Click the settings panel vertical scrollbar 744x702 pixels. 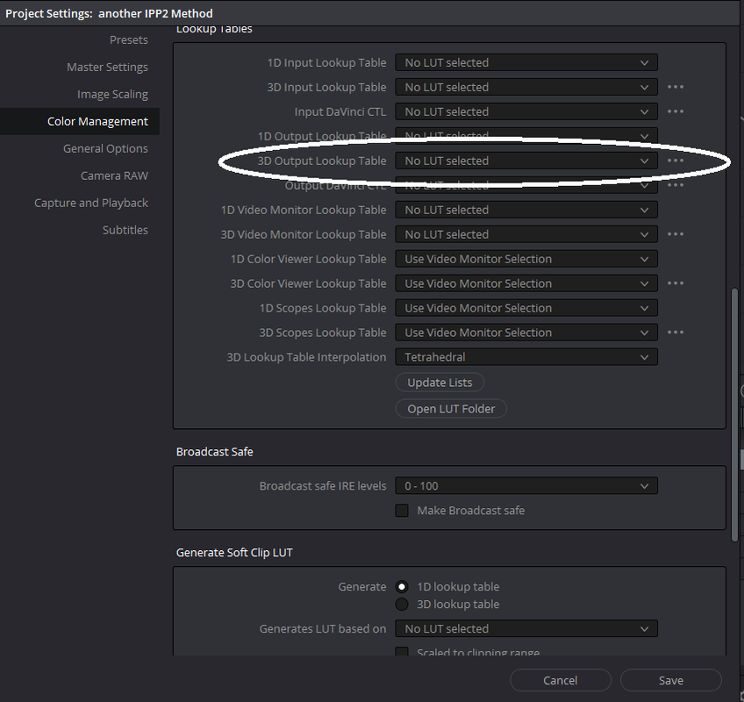click(x=734, y=414)
